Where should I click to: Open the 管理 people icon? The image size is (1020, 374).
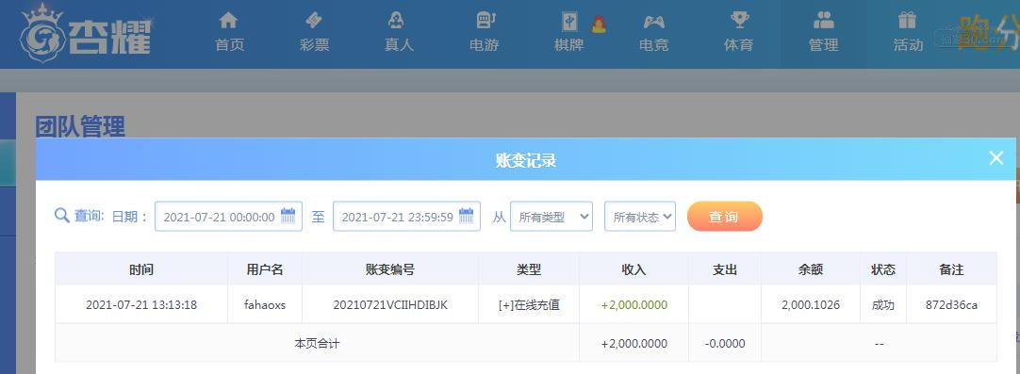(824, 20)
